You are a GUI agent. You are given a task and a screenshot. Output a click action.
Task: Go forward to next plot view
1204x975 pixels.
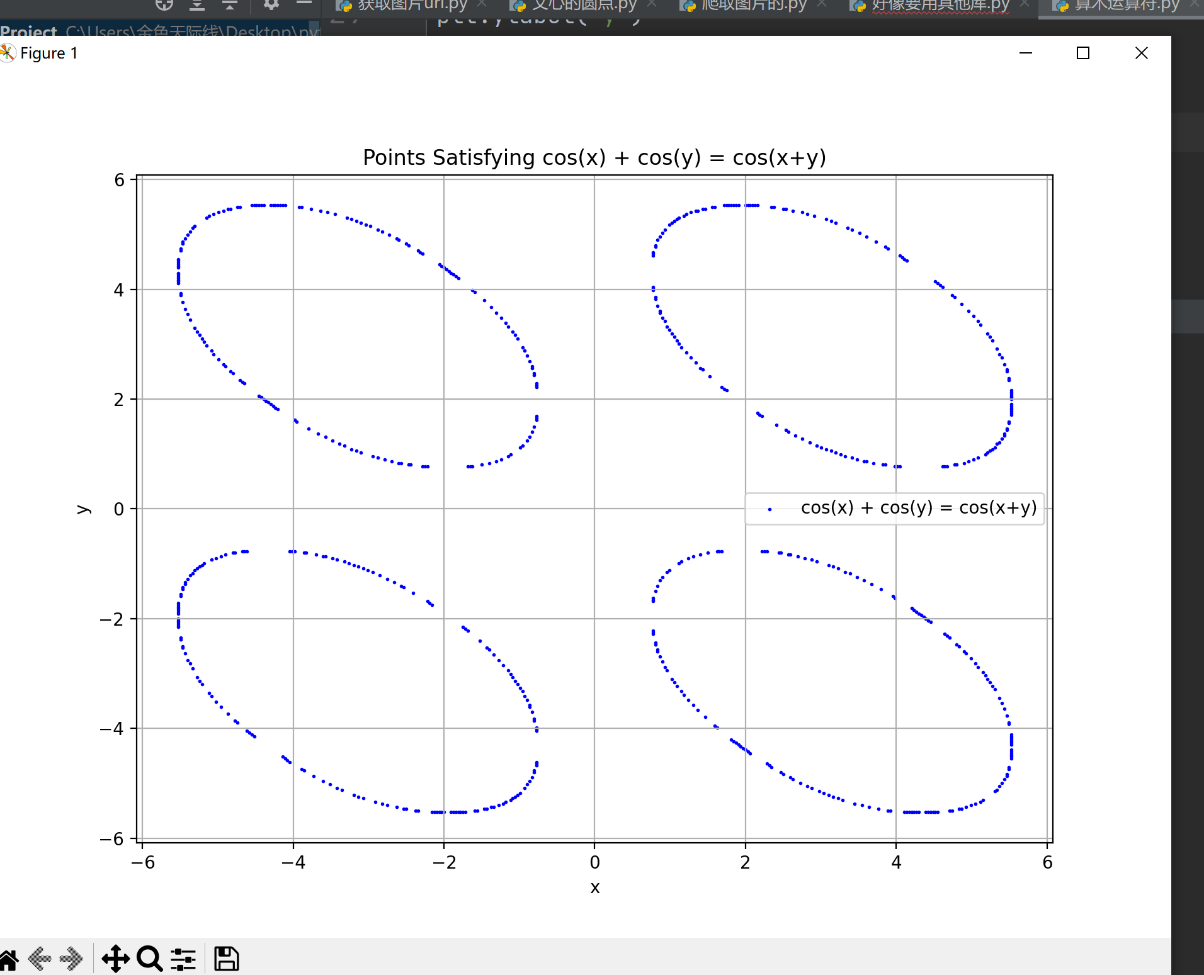pos(71,959)
